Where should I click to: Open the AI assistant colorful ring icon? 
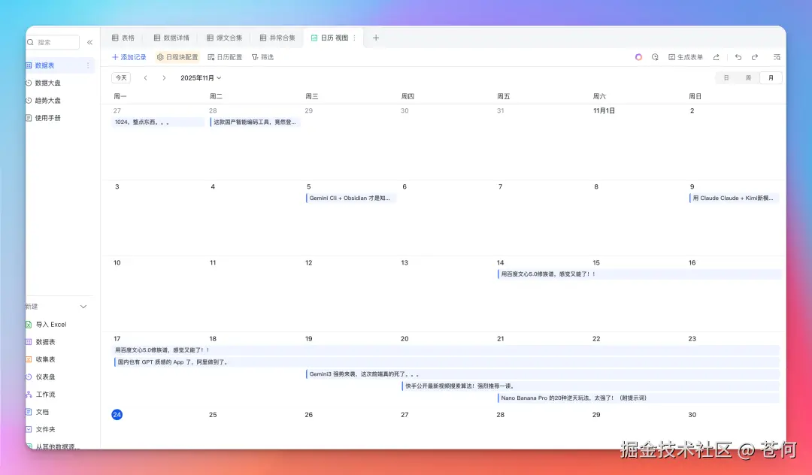tap(638, 57)
